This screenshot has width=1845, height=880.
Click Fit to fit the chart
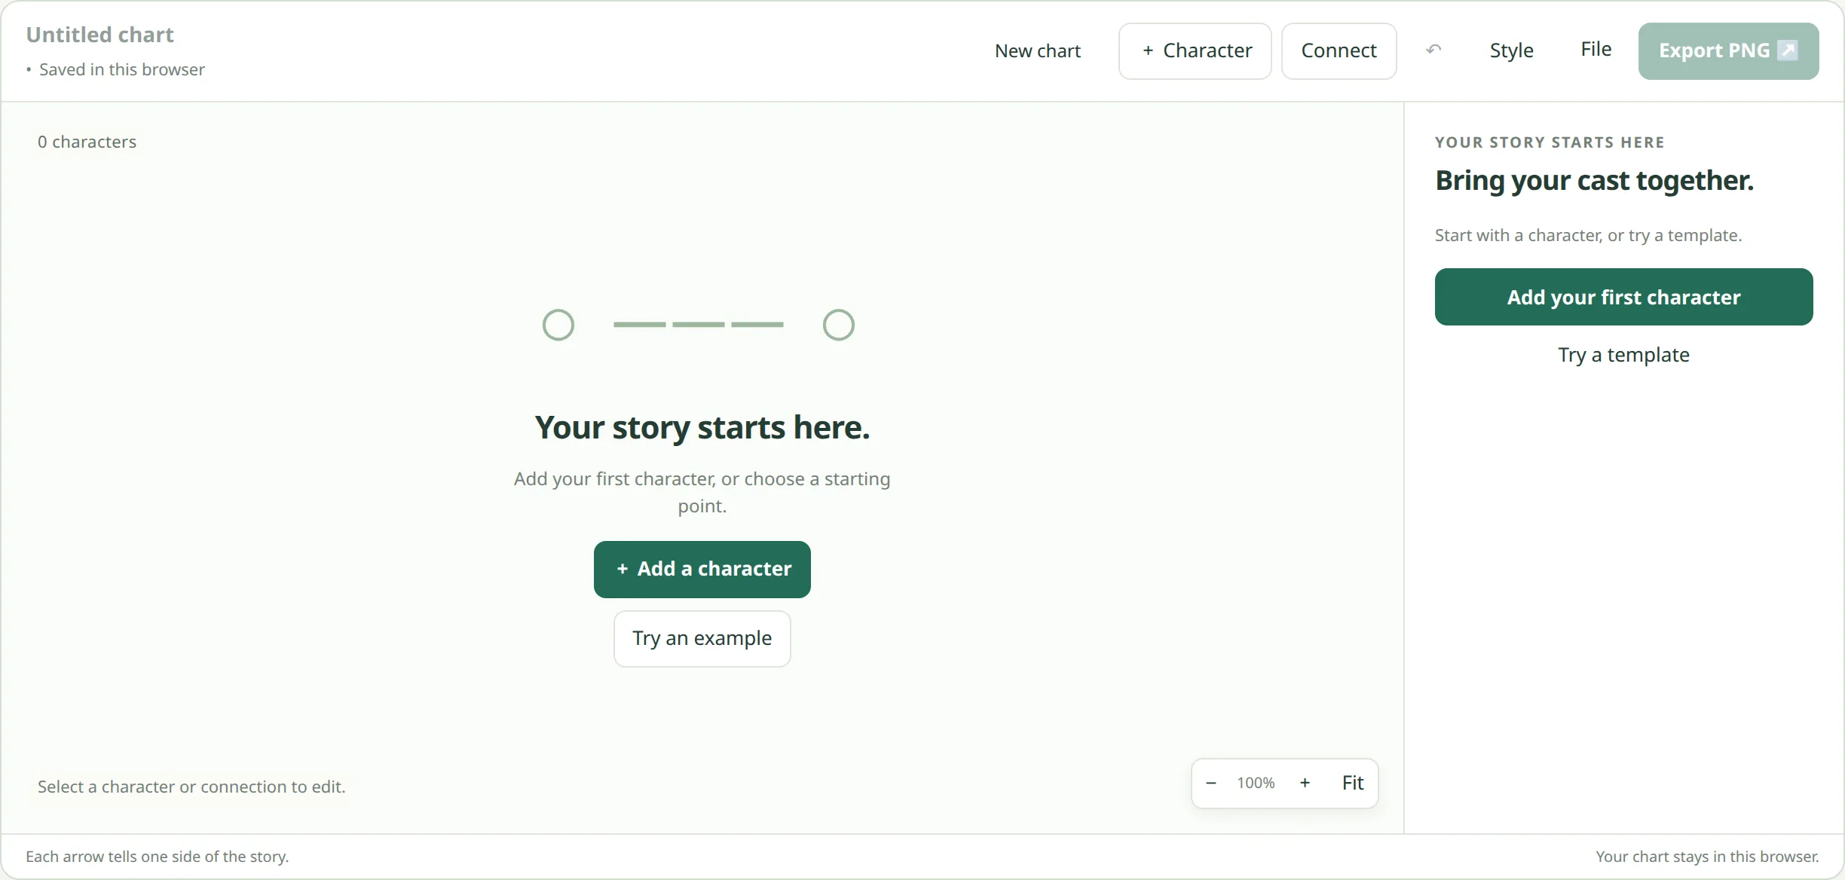pyautogui.click(x=1353, y=783)
